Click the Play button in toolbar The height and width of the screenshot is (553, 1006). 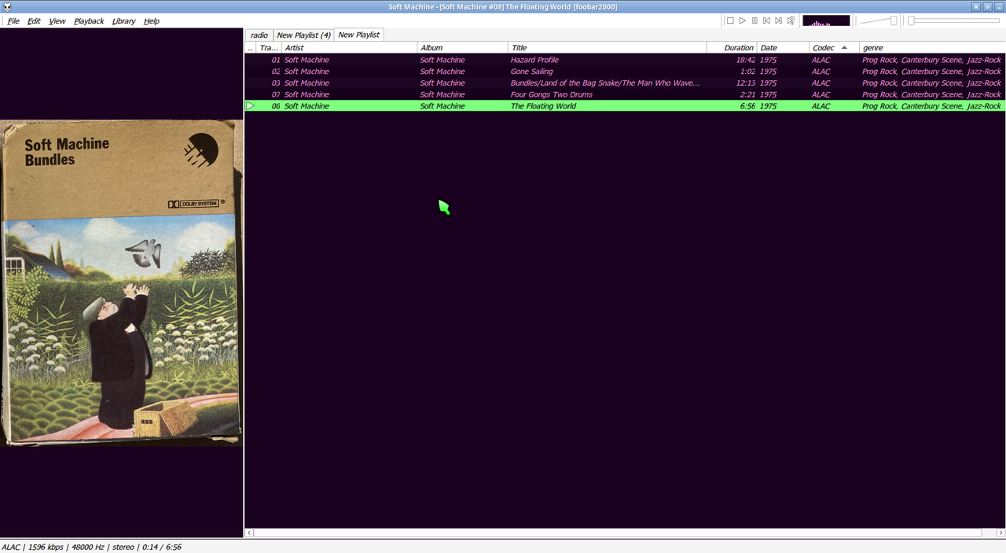(x=742, y=20)
